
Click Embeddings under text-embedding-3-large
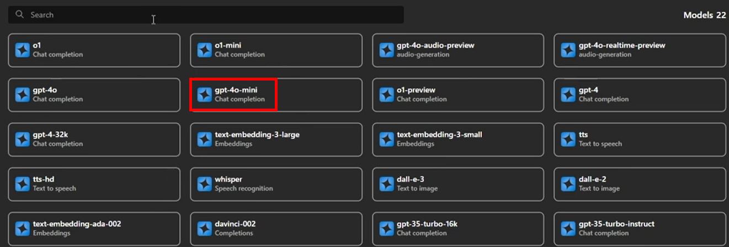tap(233, 144)
